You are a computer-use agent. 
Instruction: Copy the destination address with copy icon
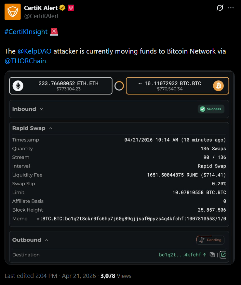(212, 255)
